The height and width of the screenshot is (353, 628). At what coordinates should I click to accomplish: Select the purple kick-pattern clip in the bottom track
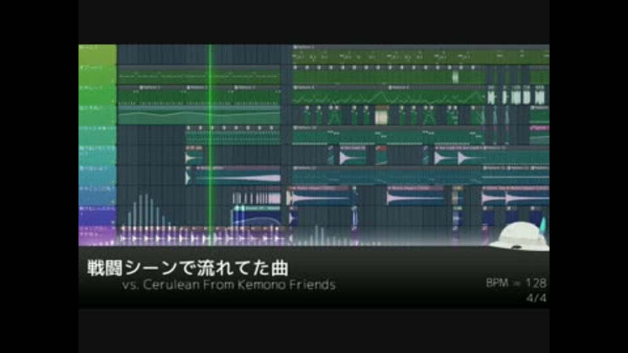point(204,236)
